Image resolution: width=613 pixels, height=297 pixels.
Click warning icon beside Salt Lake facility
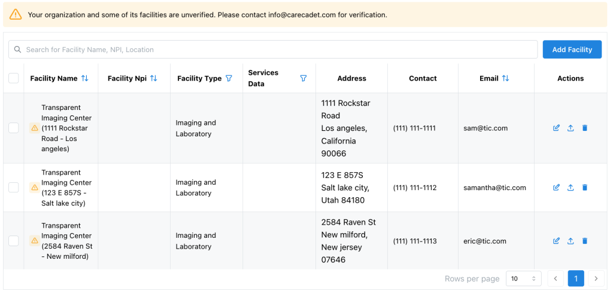click(x=35, y=188)
